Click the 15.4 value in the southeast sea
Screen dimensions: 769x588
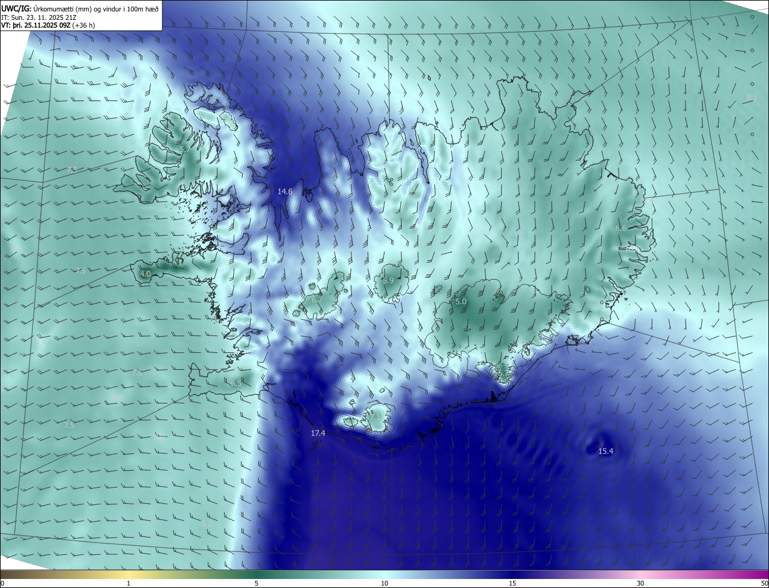606,451
